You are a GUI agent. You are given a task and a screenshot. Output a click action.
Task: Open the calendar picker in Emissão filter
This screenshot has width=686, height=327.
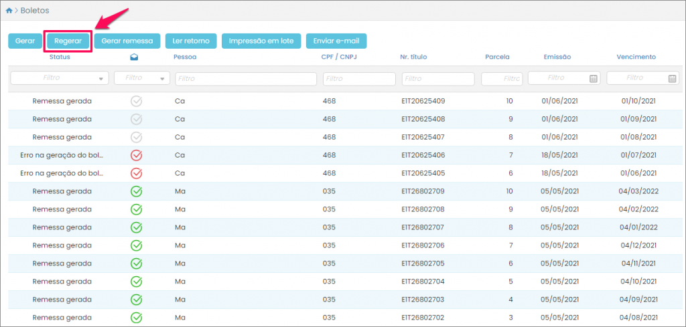[593, 78]
